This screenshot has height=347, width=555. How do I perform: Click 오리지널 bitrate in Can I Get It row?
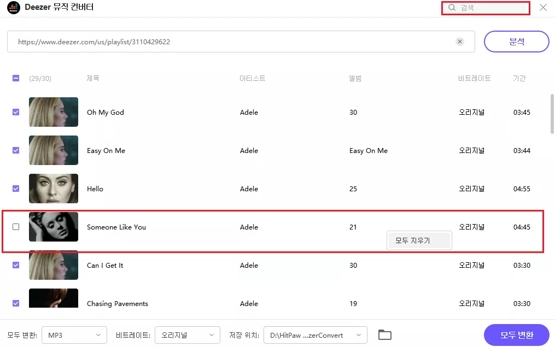[471, 265]
